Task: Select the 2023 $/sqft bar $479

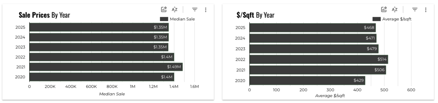Action: tap(314, 49)
